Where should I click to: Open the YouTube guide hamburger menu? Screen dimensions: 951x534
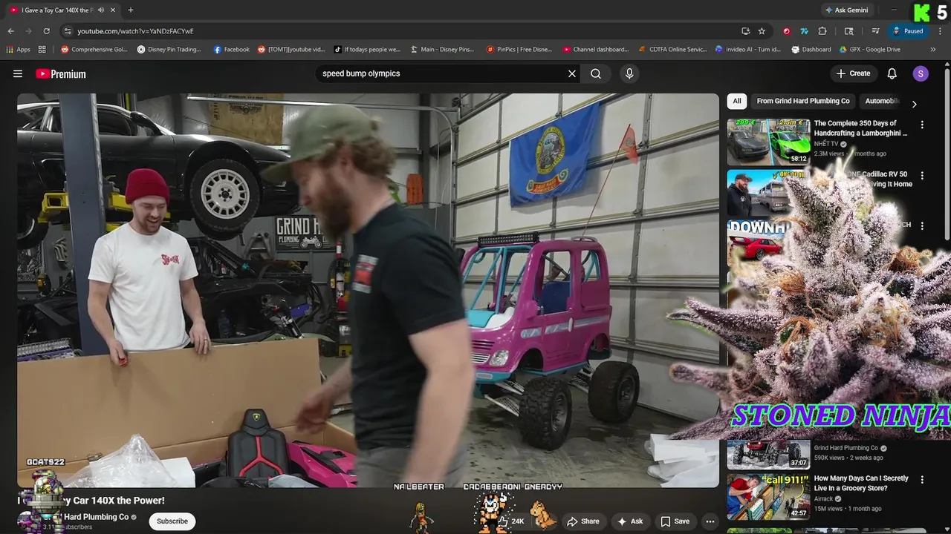(18, 73)
